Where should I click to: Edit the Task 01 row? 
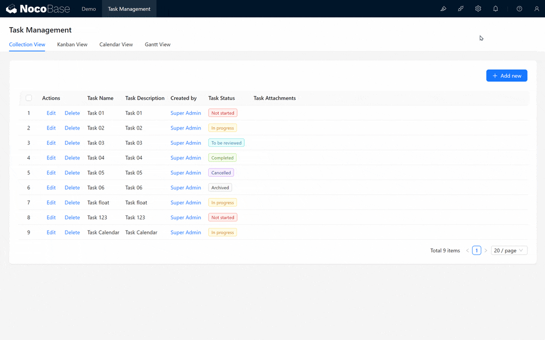click(51, 113)
